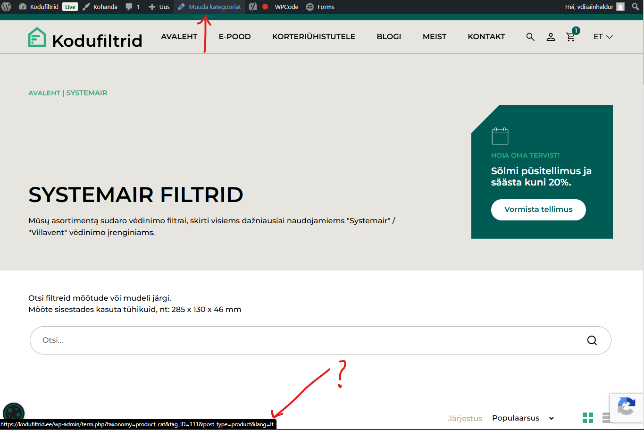
Task: Click the magnifier button in search field
Action: [x=592, y=340]
